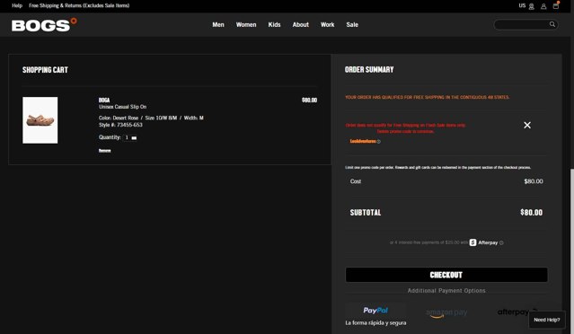Click the Afterpay logo in the subtotal line
The width and height of the screenshot is (574, 334).
click(x=483, y=242)
